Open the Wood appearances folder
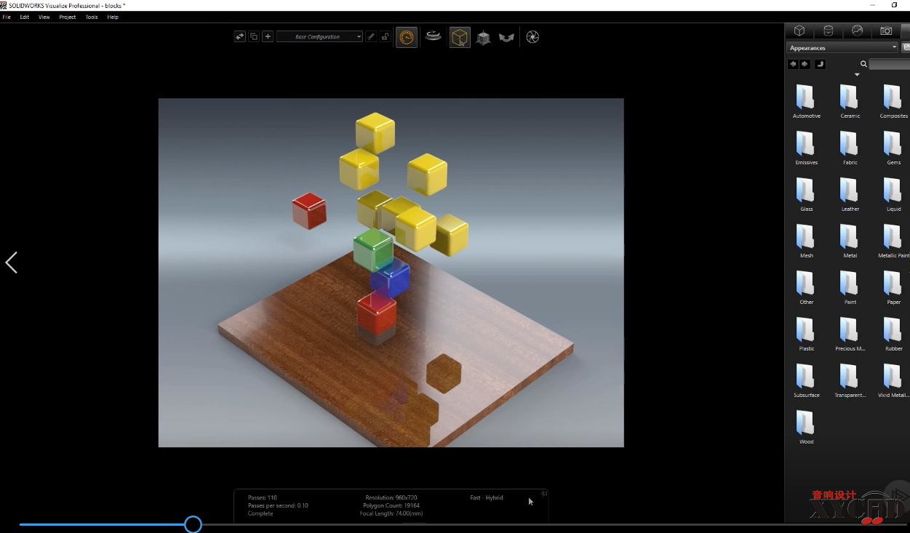Screen dimensions: 910x533 click(x=806, y=426)
